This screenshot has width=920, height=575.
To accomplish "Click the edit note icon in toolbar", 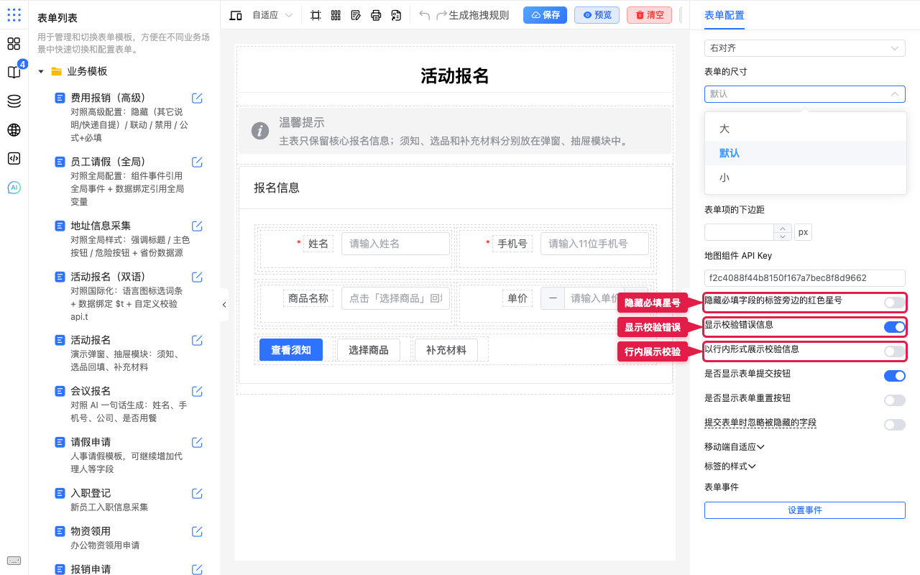I will 356,15.
